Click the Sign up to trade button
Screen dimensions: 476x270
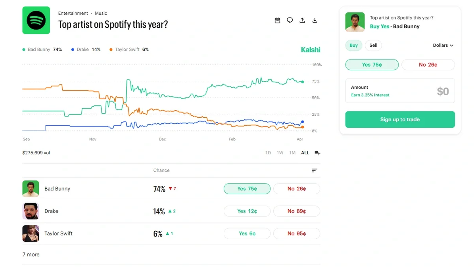(400, 119)
